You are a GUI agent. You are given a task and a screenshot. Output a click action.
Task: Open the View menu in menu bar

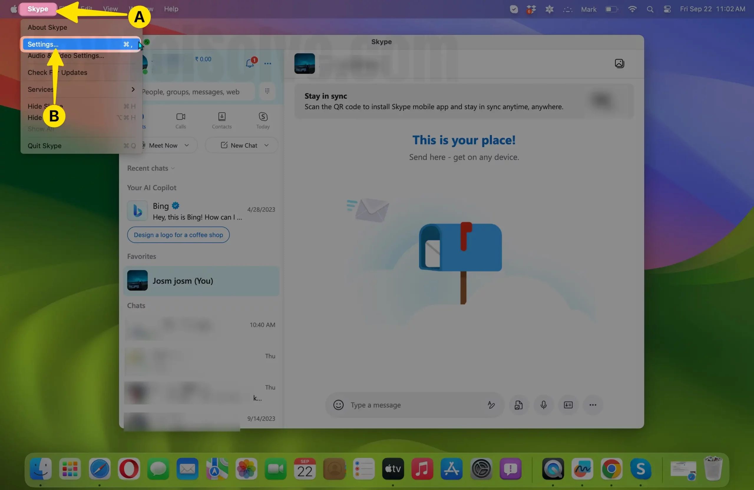coord(110,9)
